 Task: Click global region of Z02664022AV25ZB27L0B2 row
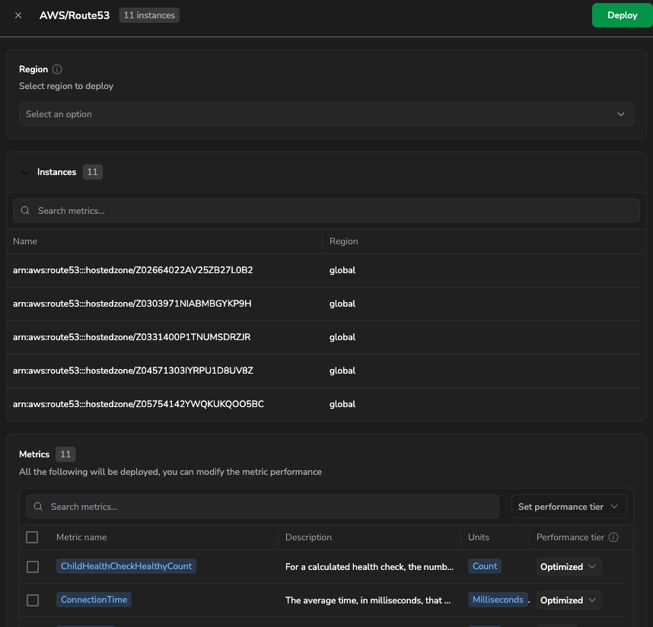coord(342,270)
